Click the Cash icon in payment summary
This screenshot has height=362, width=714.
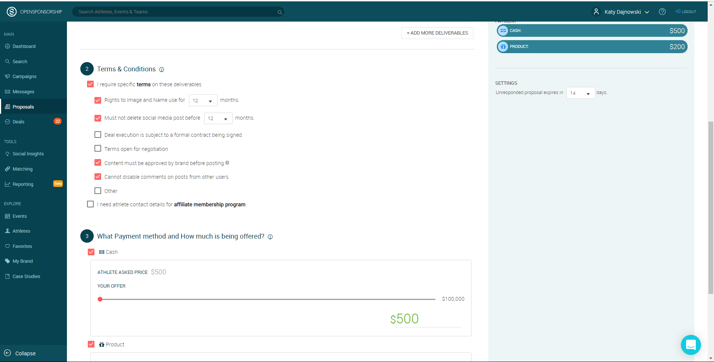click(503, 30)
